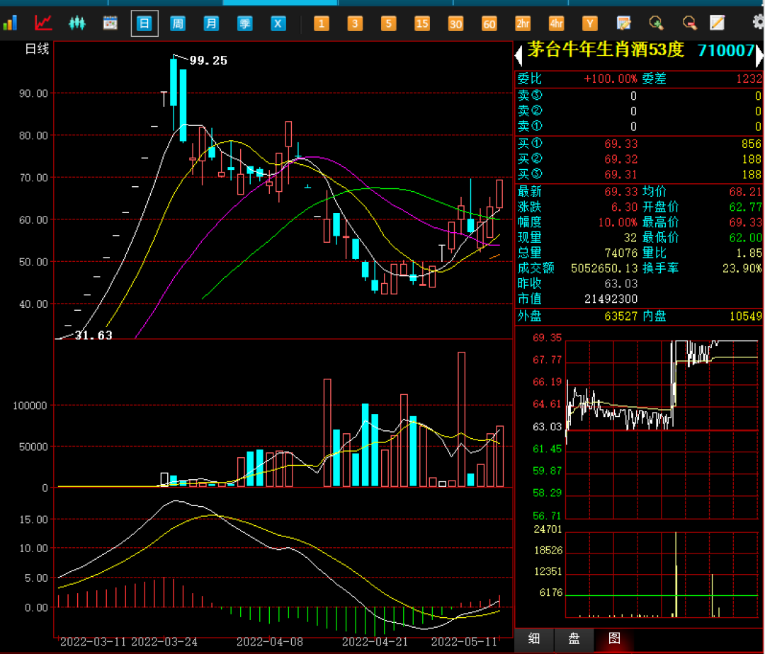Click buy-2 price 69.32
The image size is (765, 654).
[x=621, y=159]
